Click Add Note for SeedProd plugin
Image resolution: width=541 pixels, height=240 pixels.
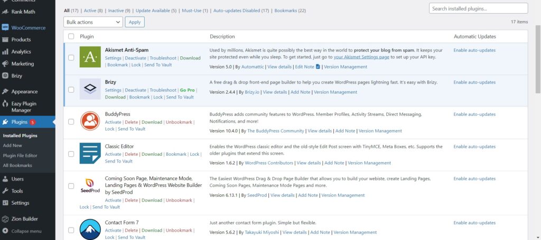point(308,195)
